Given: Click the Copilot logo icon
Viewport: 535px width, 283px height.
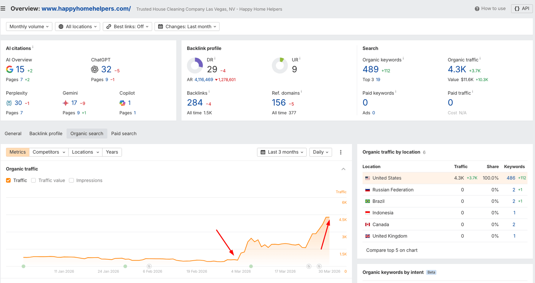Looking at the screenshot, I should (122, 103).
